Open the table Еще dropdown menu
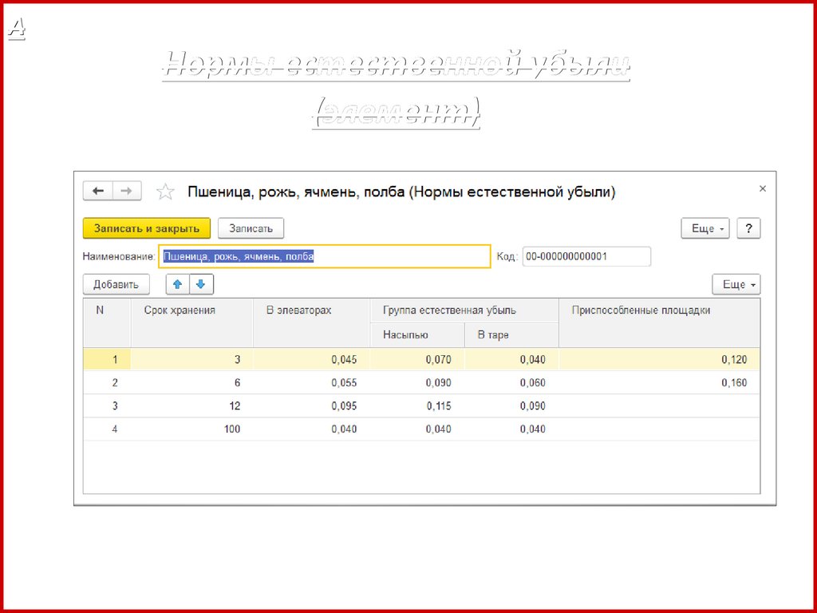This screenshot has width=817, height=613. pyautogui.click(x=736, y=284)
